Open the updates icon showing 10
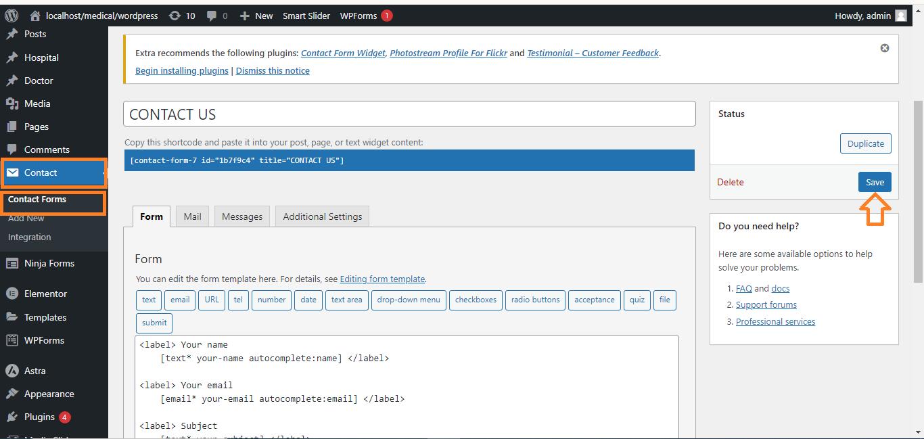924x439 pixels. (175, 16)
